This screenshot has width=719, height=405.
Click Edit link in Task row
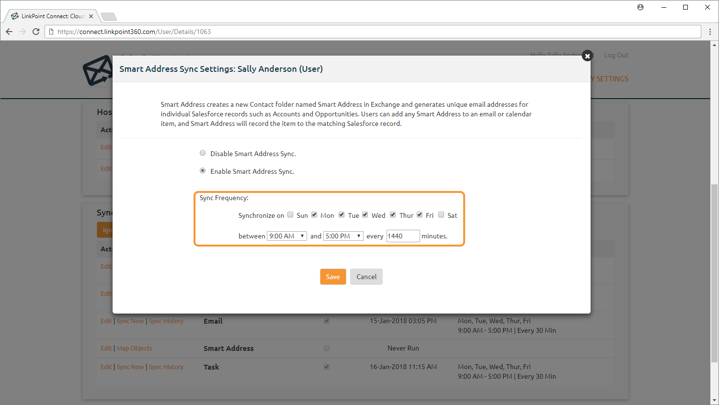pyautogui.click(x=106, y=367)
